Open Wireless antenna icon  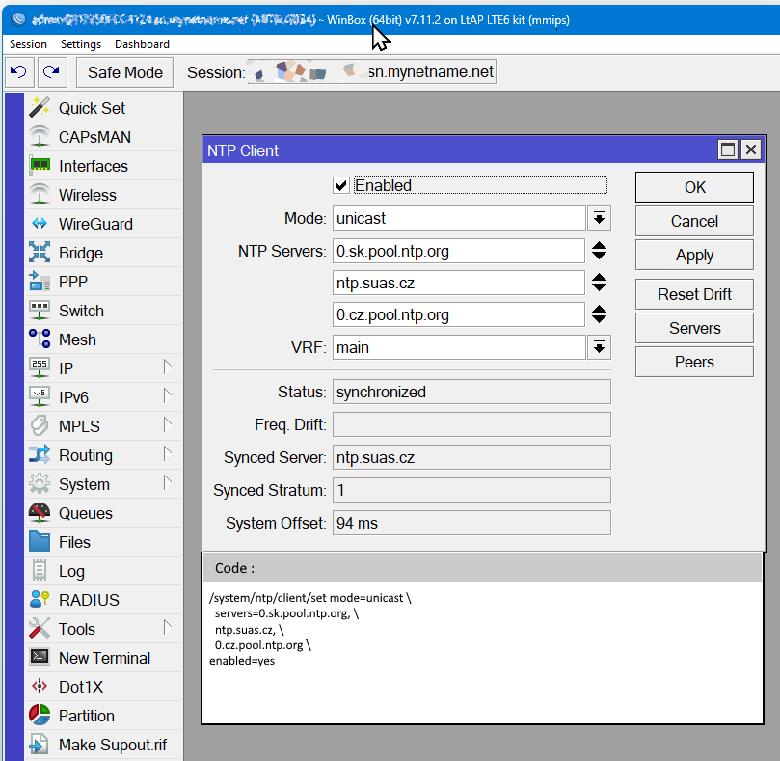pos(40,195)
